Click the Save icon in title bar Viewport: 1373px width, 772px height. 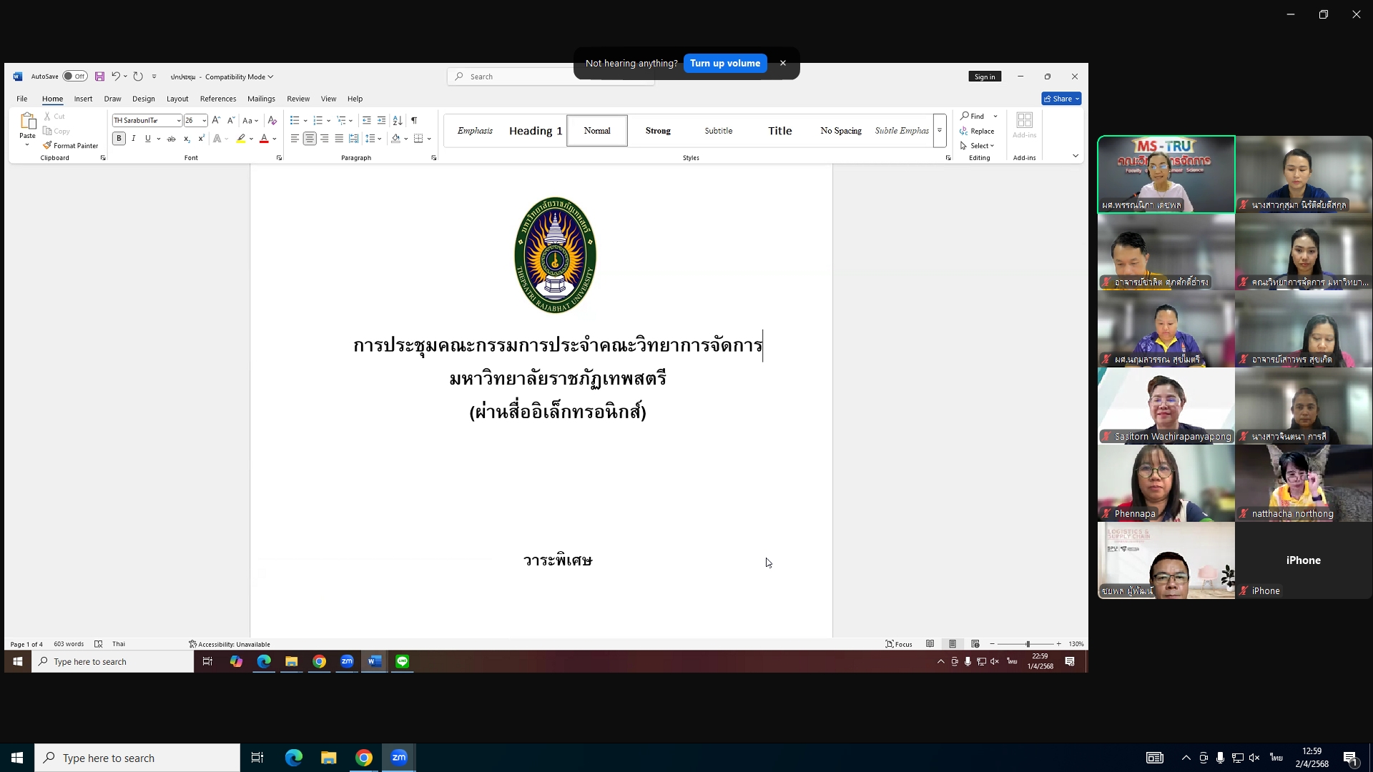99,76
